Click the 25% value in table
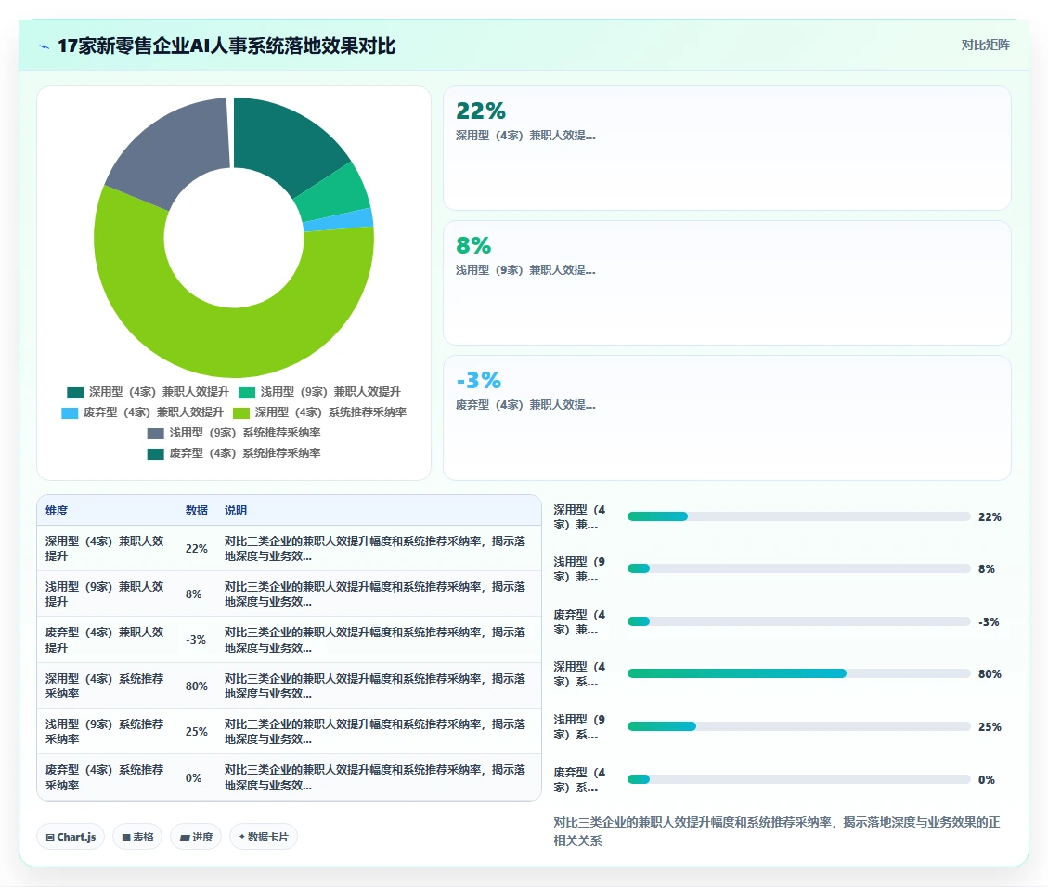 197,732
